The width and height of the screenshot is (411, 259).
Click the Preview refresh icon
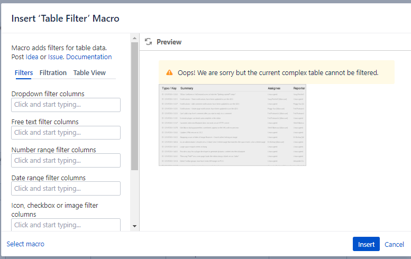click(148, 42)
